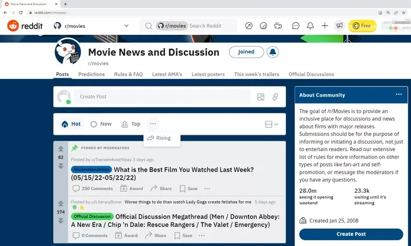Click the image upload icon in Create Post

[261, 97]
